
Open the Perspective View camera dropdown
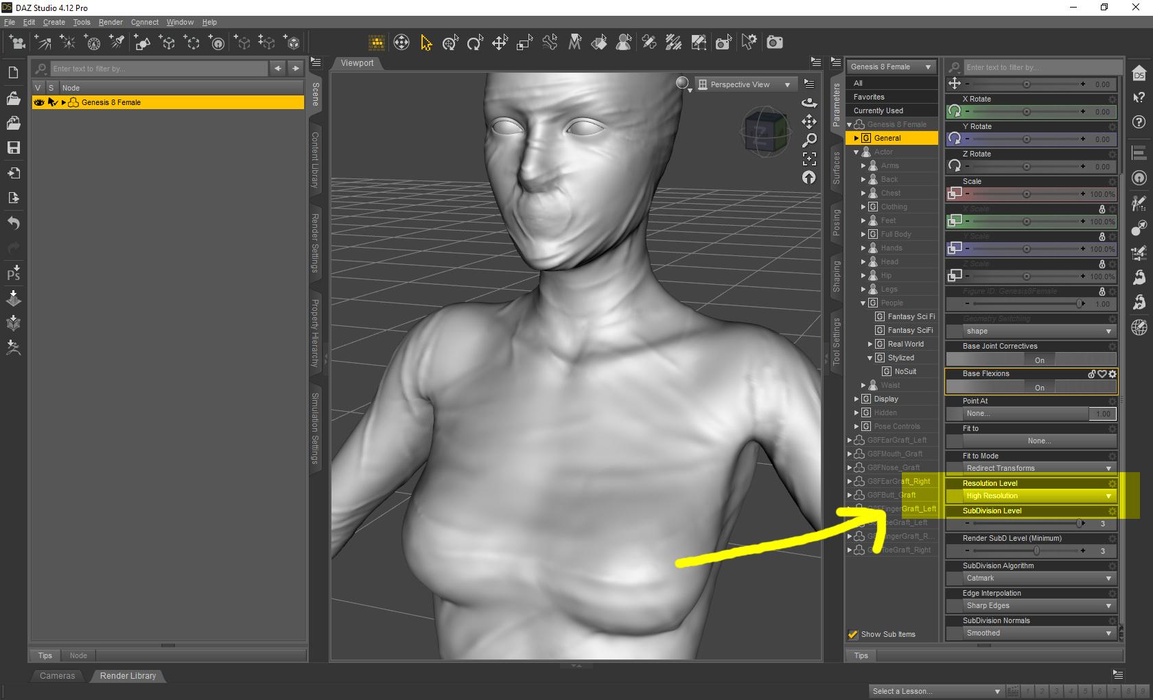[x=745, y=84]
